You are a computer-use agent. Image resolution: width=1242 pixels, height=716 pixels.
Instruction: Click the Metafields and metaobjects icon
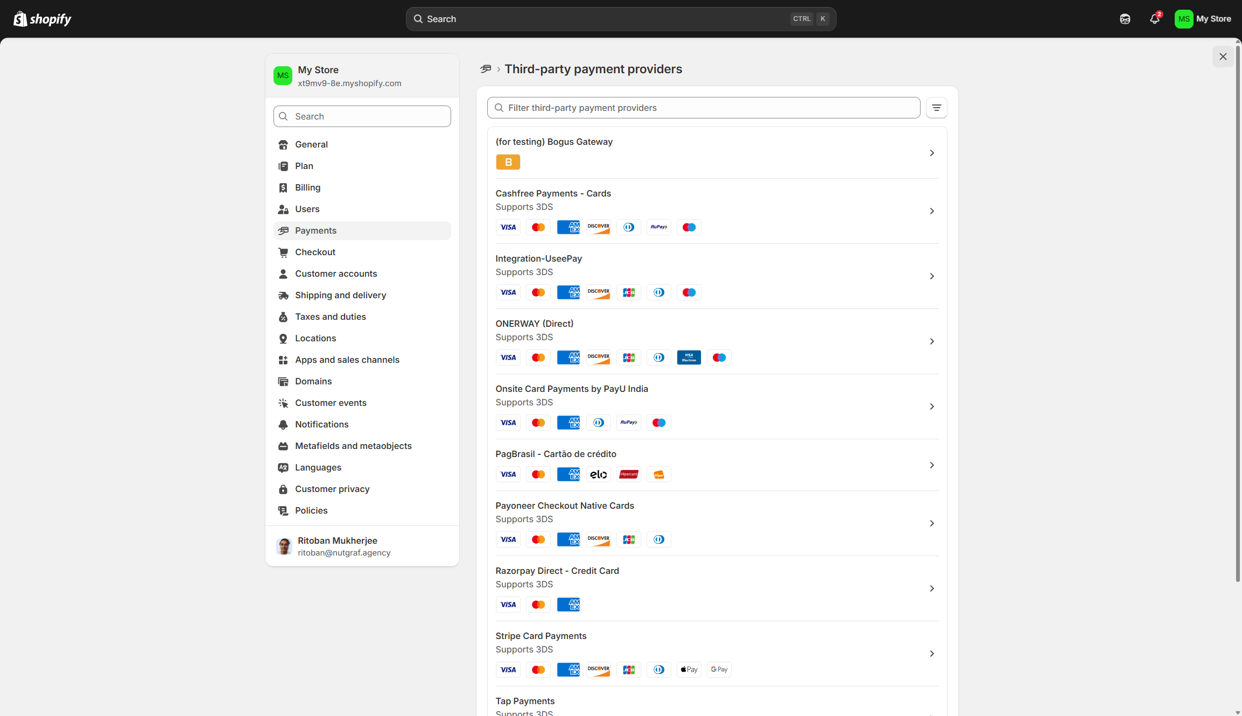[x=284, y=446]
